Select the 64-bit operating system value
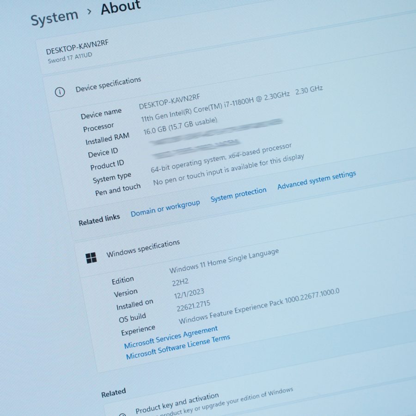Screen dimensions: 416x416 click(x=221, y=158)
